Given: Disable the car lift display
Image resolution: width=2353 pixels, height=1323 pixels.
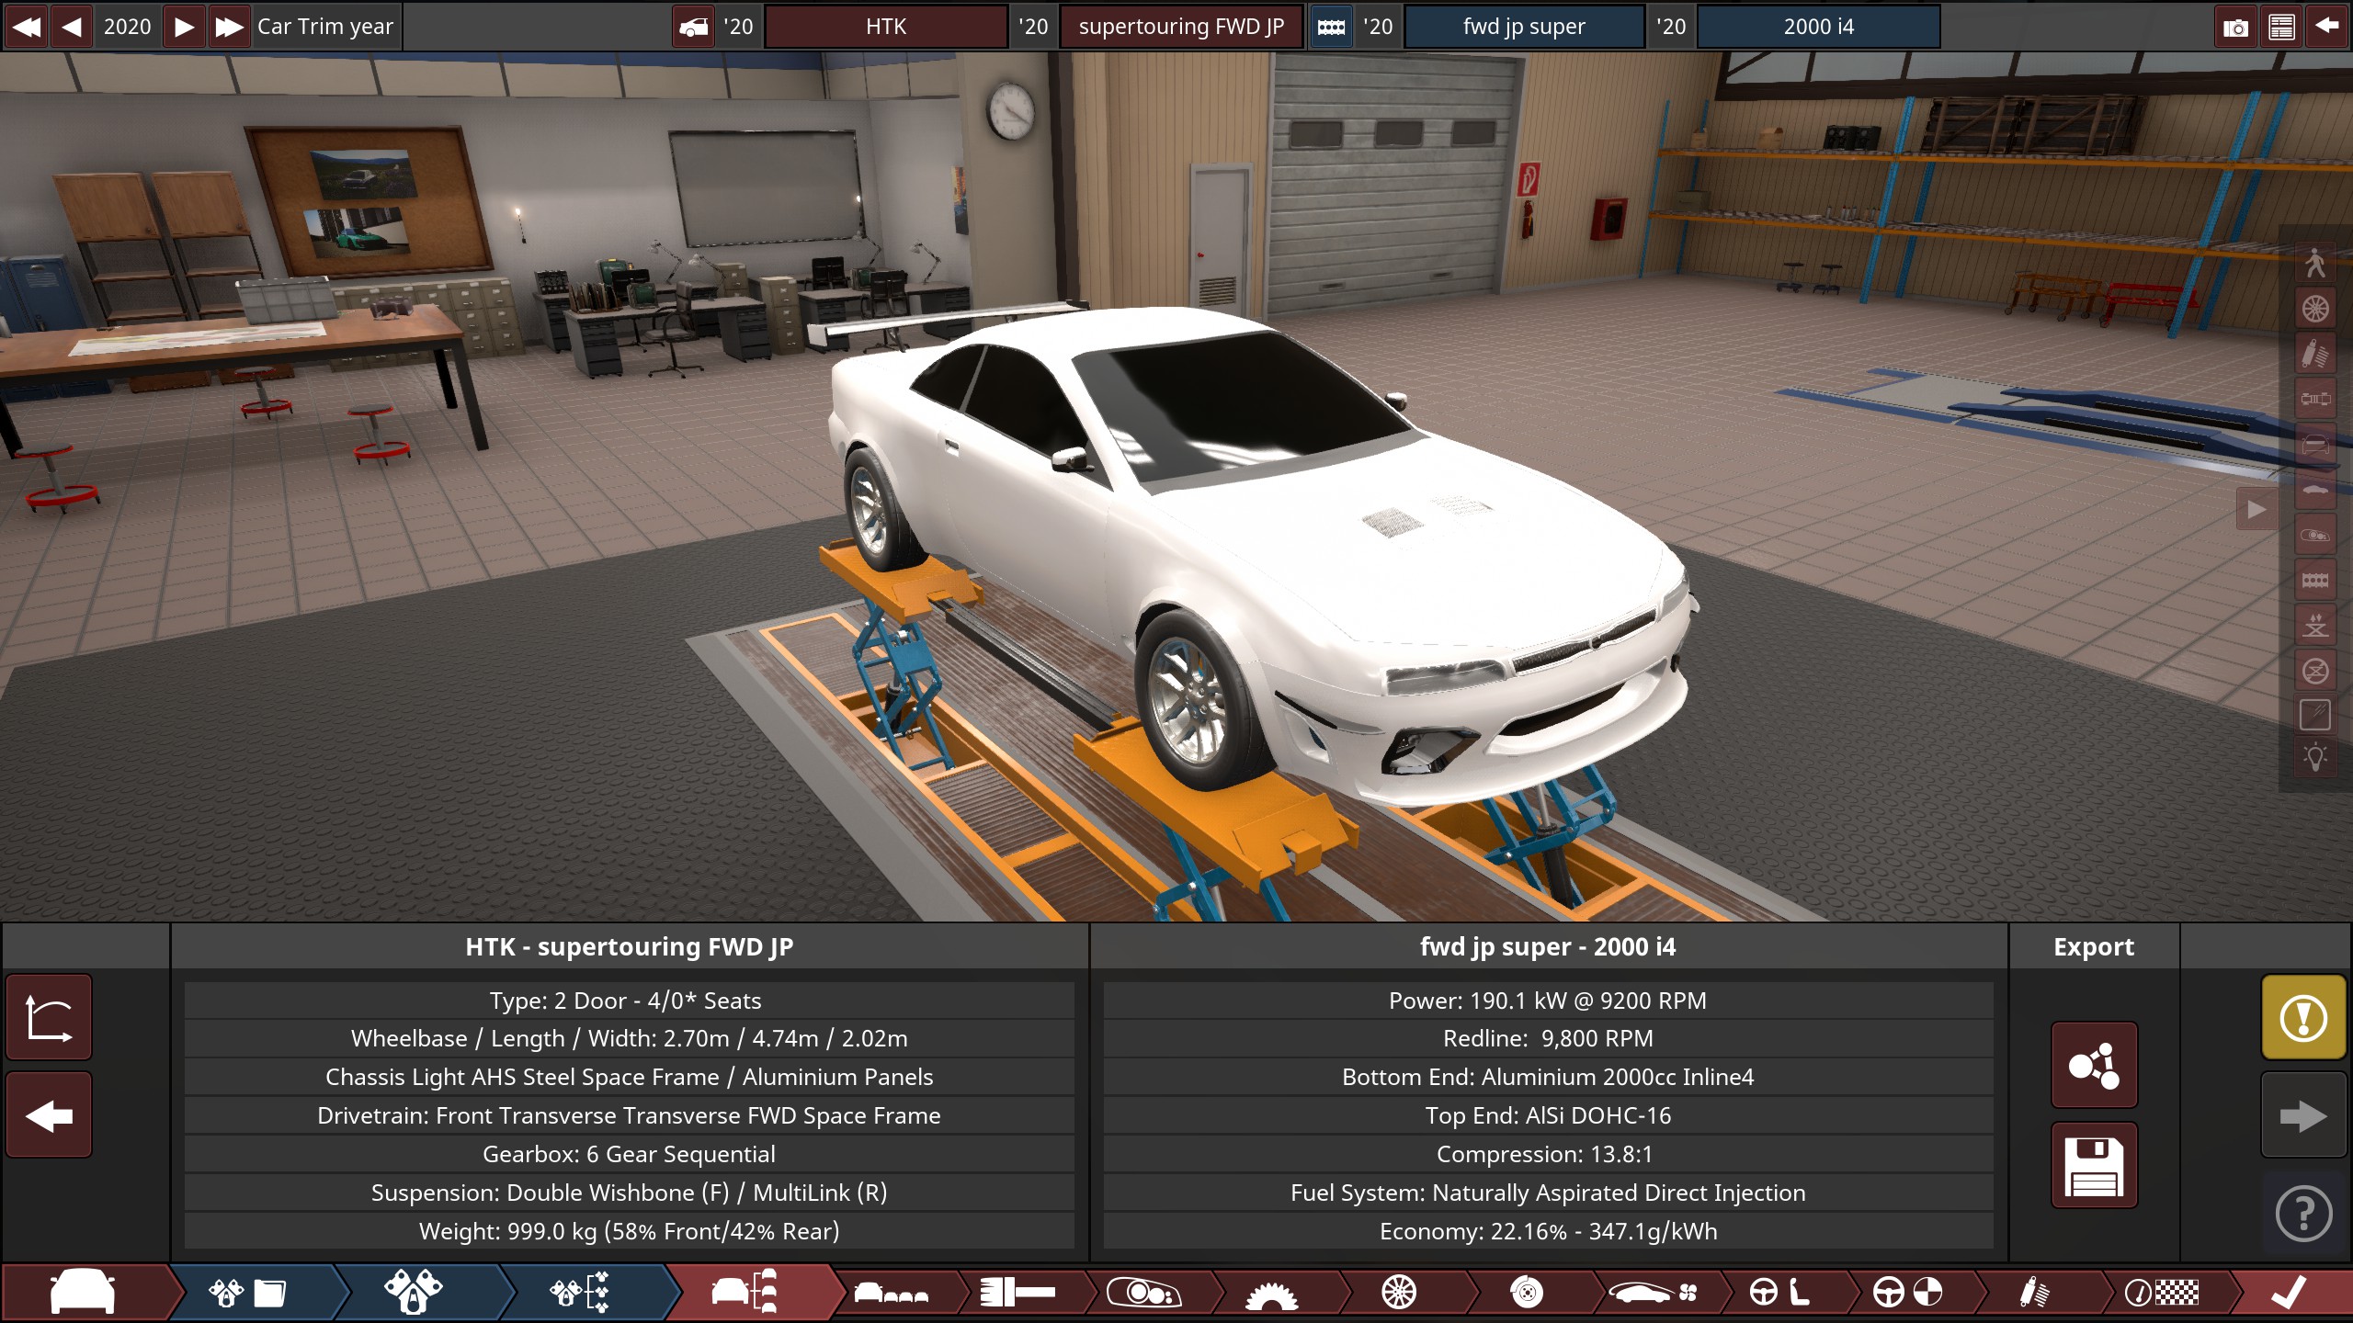Looking at the screenshot, I should tap(2315, 670).
